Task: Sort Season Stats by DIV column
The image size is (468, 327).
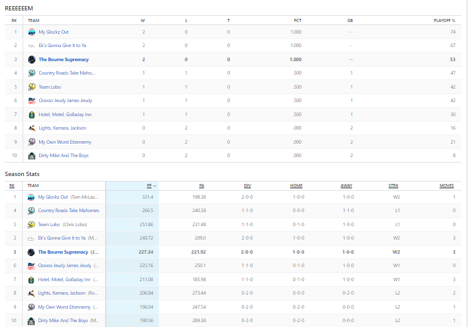Action: tap(247, 186)
